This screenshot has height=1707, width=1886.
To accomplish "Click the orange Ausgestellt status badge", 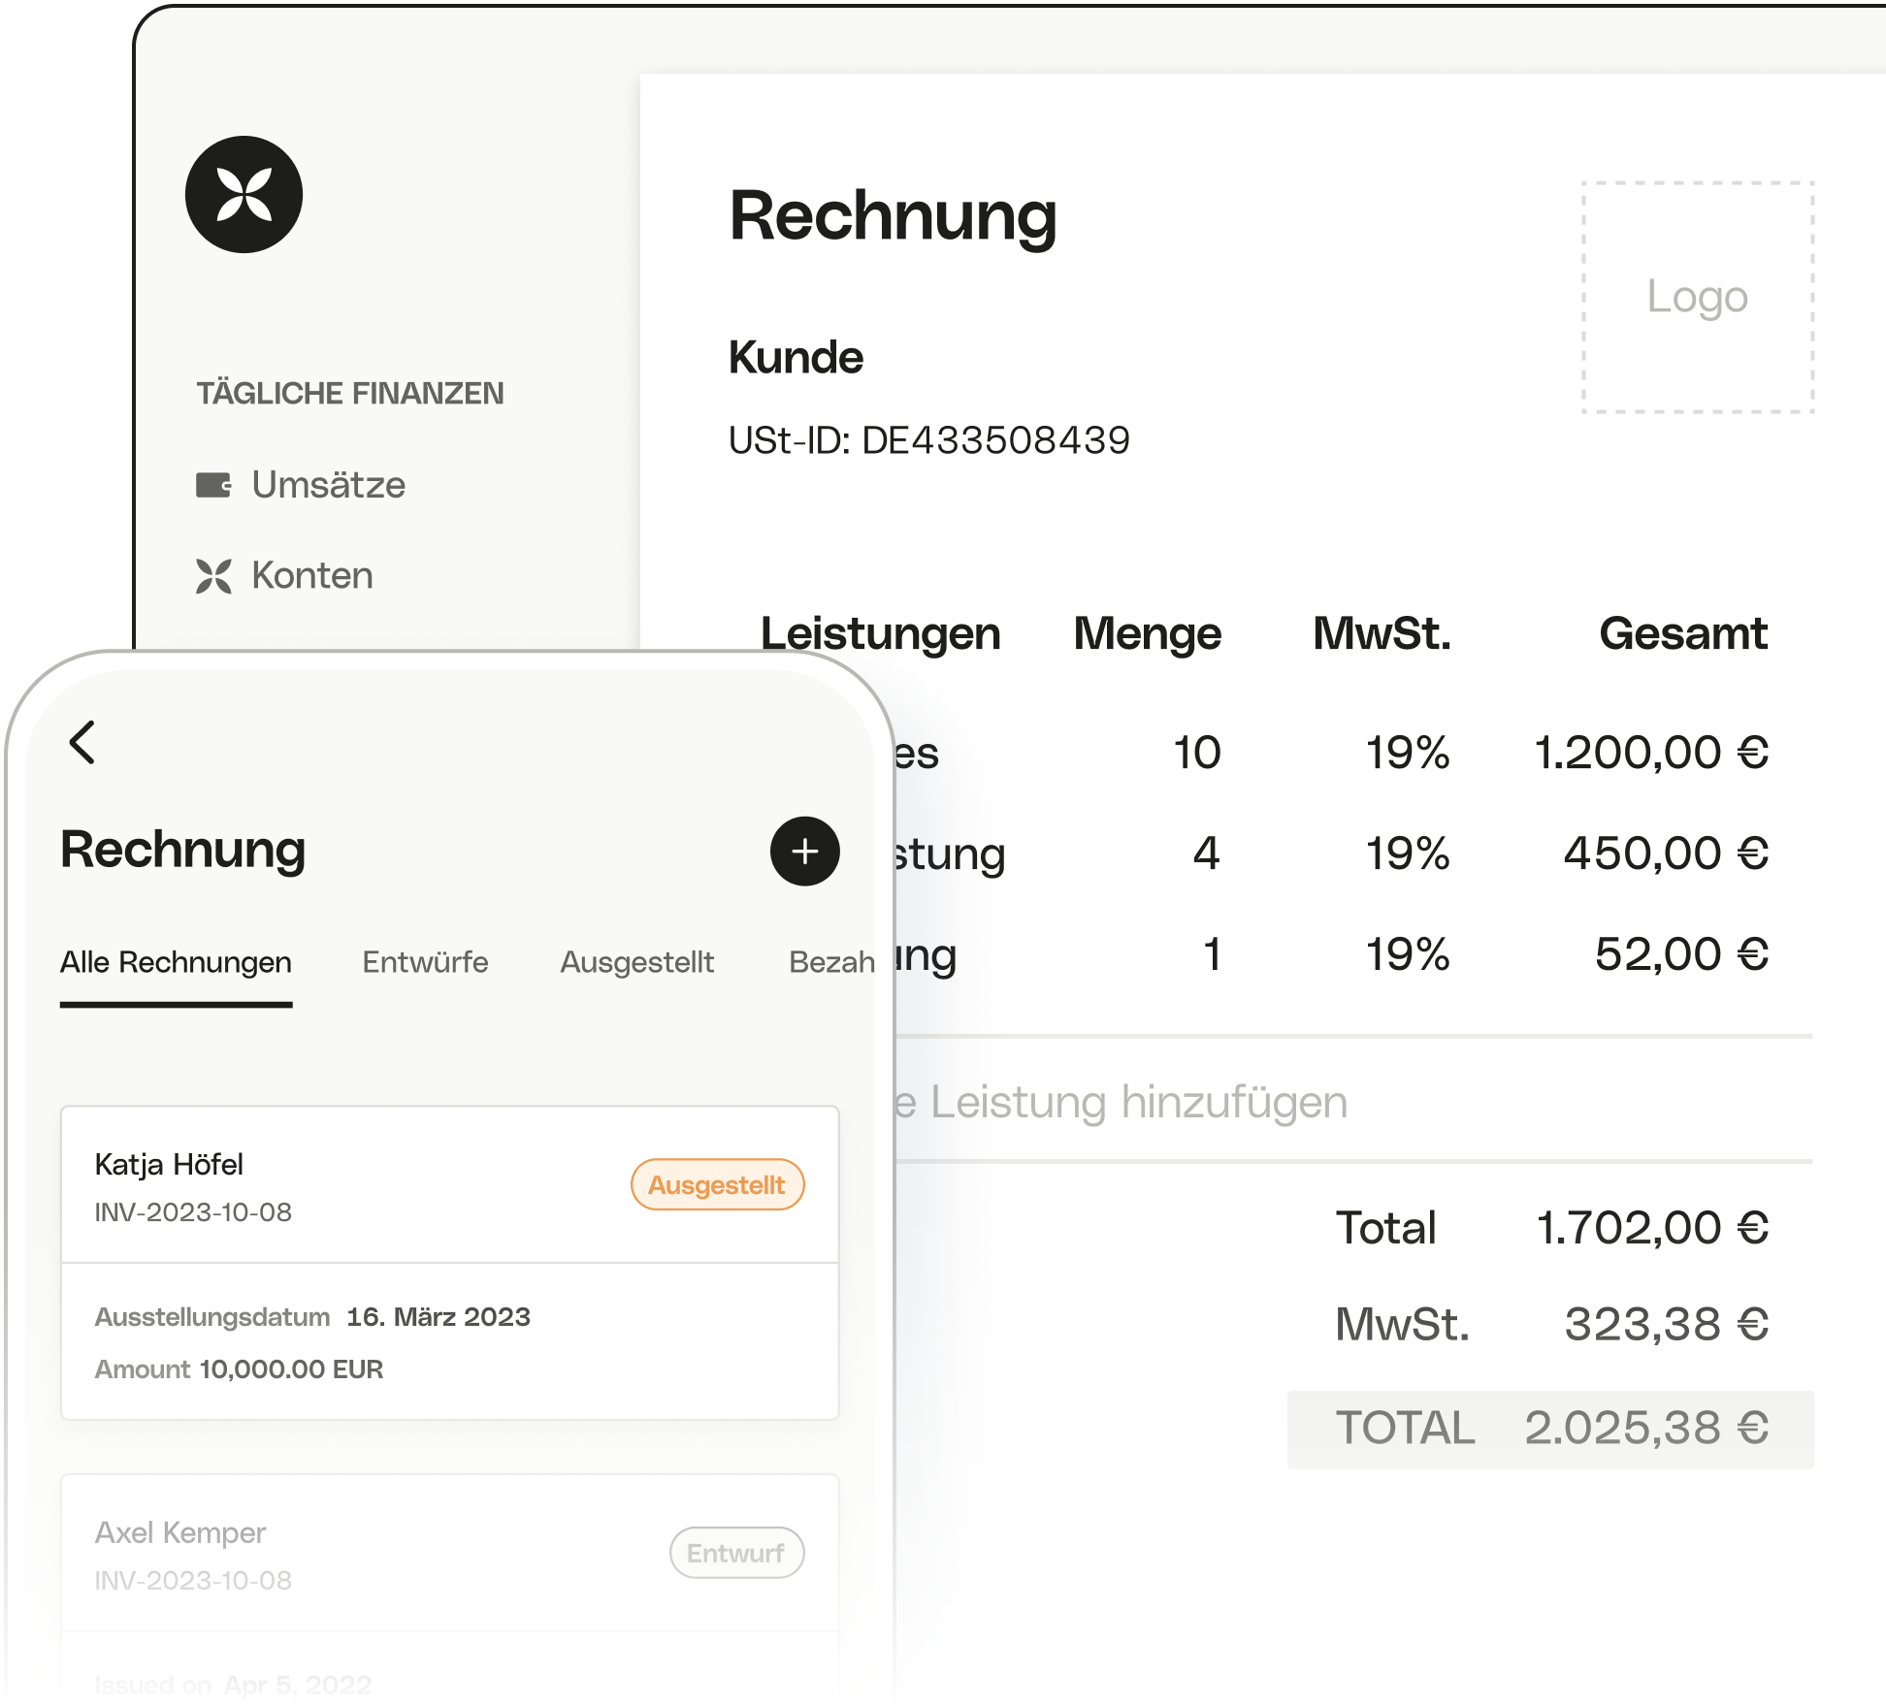I will pos(717,1184).
